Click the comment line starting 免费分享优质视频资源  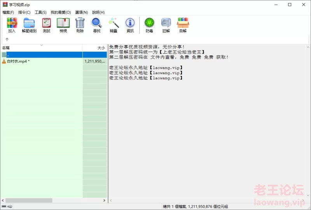(x=147, y=47)
